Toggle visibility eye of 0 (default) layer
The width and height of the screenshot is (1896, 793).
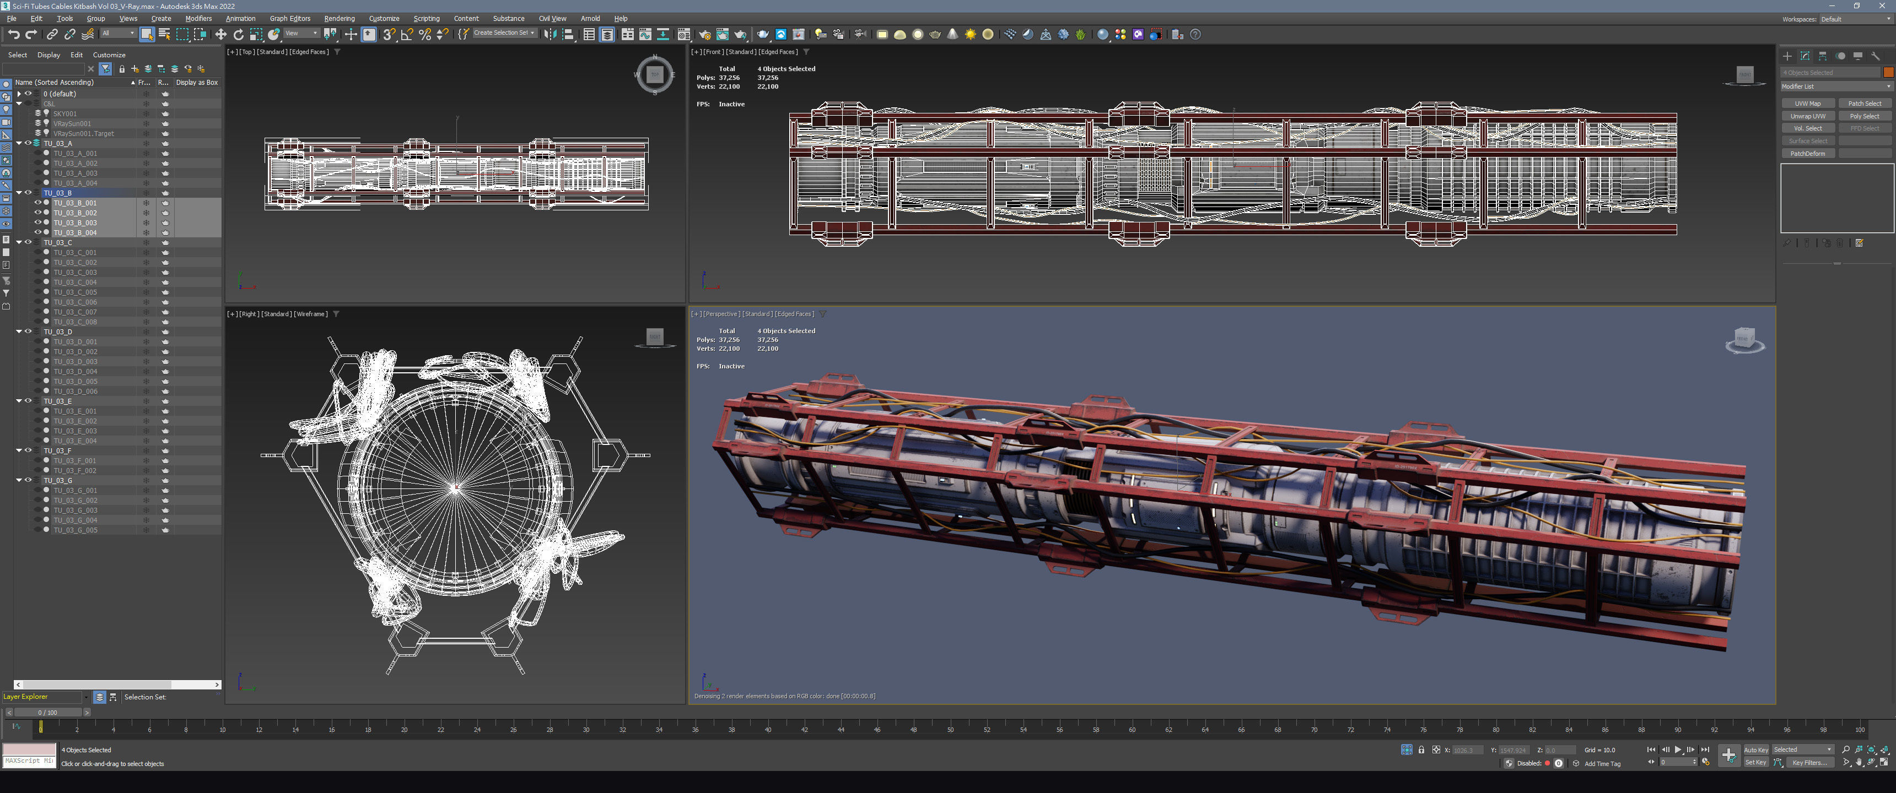tap(29, 94)
